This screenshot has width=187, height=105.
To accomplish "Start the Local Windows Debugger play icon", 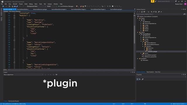I will click(59, 6).
